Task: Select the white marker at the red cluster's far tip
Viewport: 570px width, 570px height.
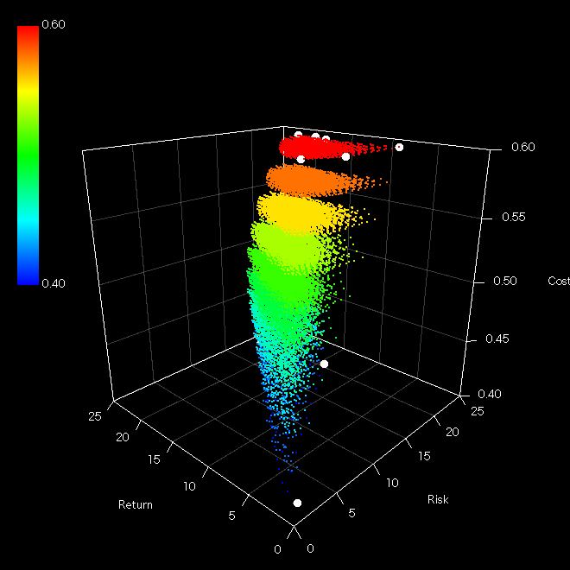Action: coord(399,147)
